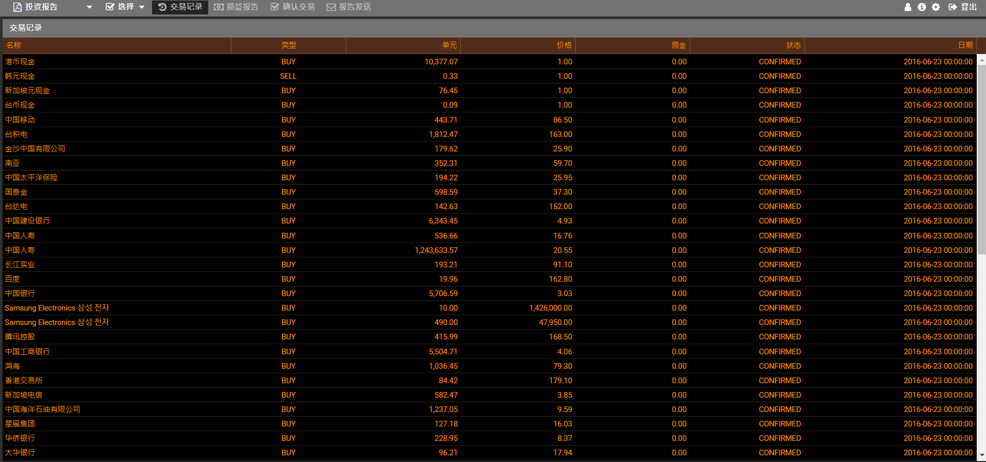Viewport: 986px width, 462px height.
Task: Select the 国泰金 row name
Action: tap(16, 192)
